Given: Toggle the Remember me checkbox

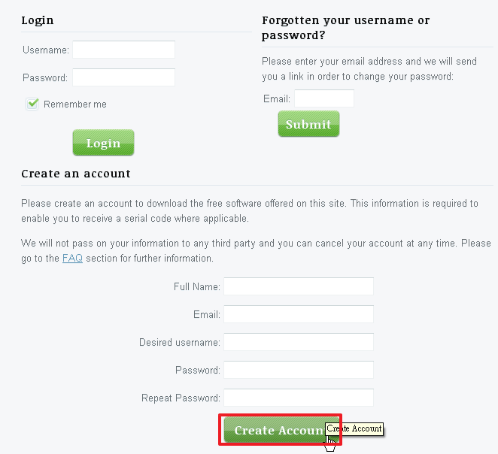Looking at the screenshot, I should 32,104.
